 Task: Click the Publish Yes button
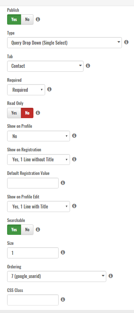[x=14, y=19]
